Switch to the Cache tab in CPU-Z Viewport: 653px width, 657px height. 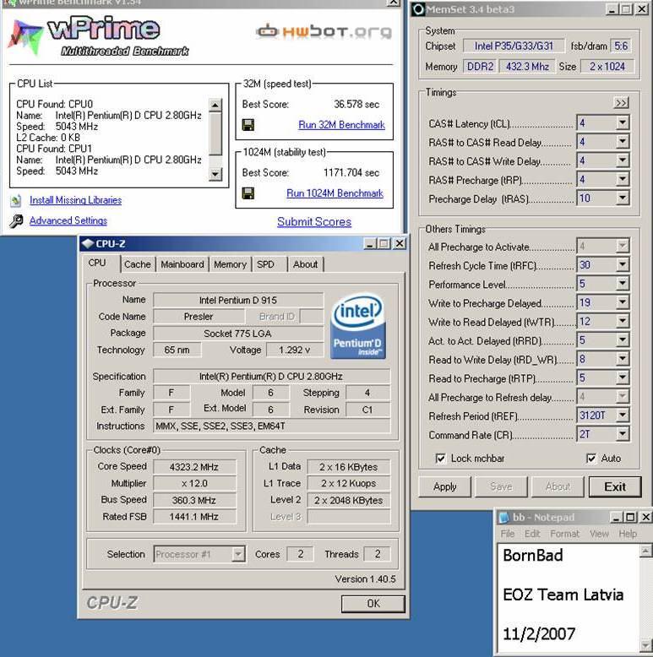138,264
